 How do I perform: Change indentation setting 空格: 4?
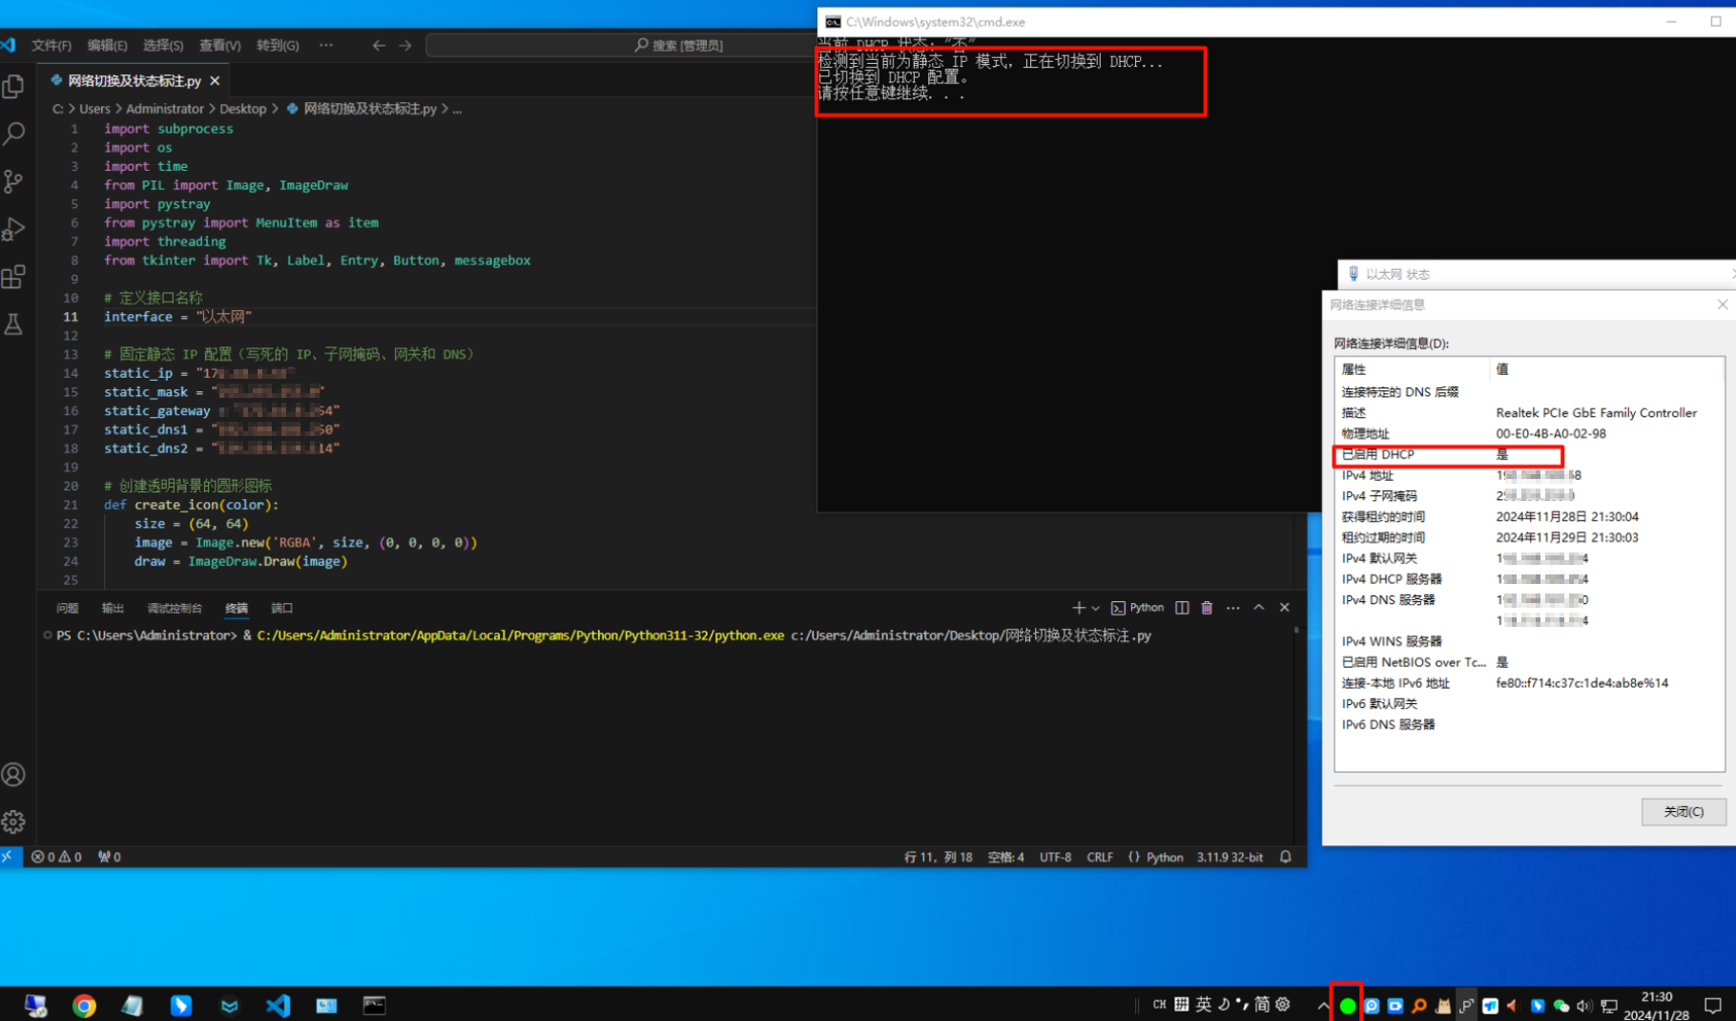(x=1005, y=857)
